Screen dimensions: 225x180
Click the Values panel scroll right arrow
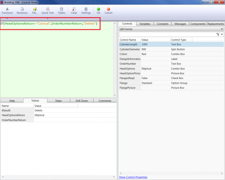(114, 177)
